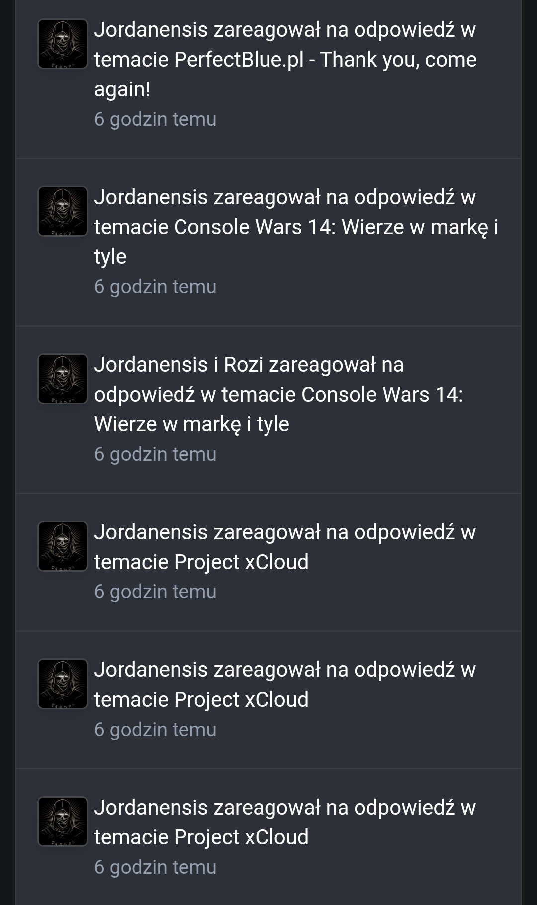Open Jordanensis-only Console Wars 14 reaction notification
The image size is (537, 905).
pyautogui.click(x=268, y=242)
